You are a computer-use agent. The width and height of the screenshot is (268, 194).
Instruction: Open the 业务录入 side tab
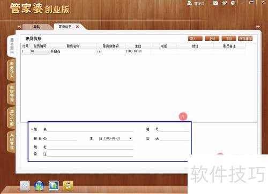(x=12, y=70)
